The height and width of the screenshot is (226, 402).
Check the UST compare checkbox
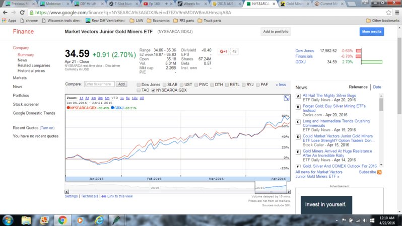click(181, 85)
